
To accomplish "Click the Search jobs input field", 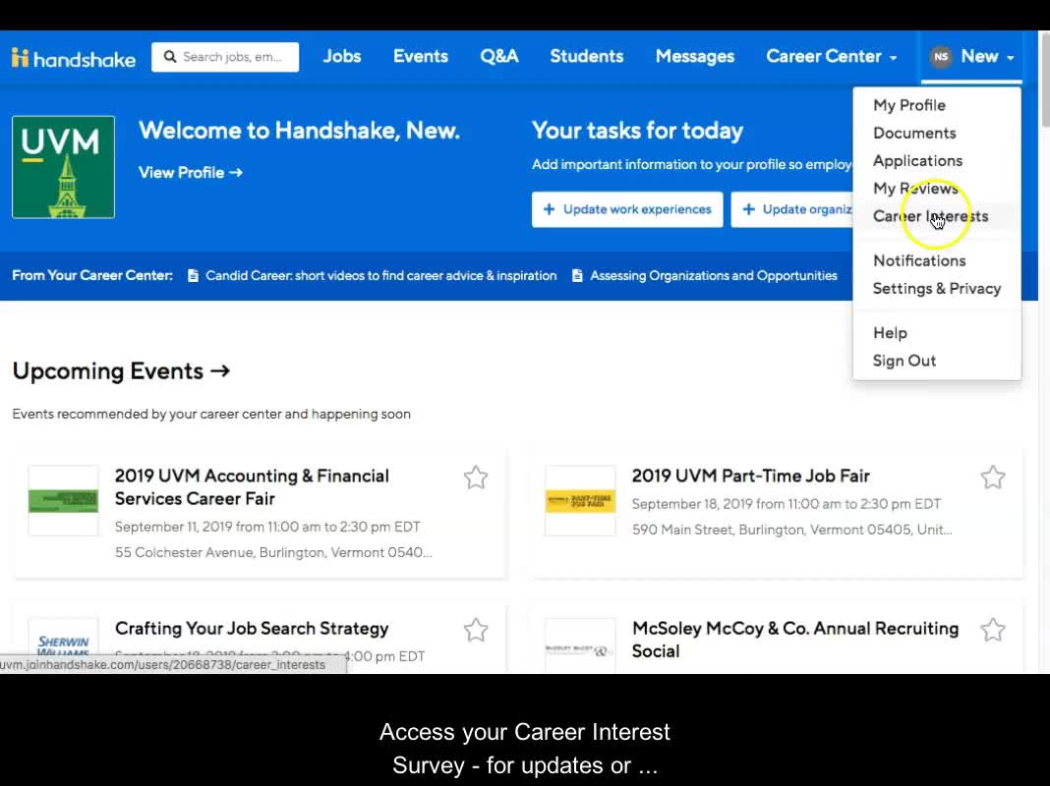I will pos(225,57).
